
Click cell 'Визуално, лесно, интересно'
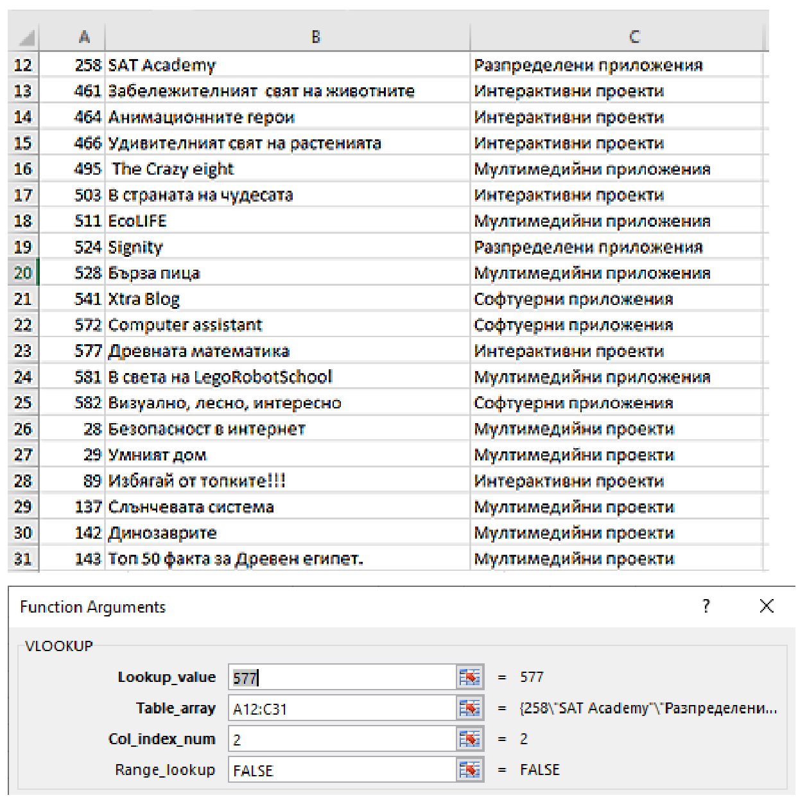pyautogui.click(x=288, y=403)
